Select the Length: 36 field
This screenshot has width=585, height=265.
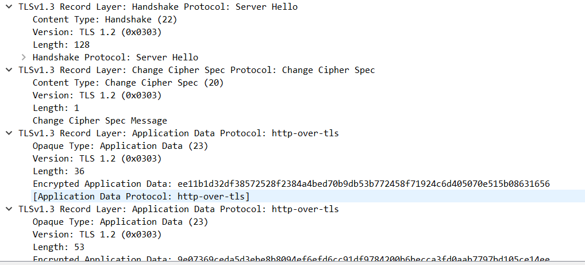click(x=58, y=171)
